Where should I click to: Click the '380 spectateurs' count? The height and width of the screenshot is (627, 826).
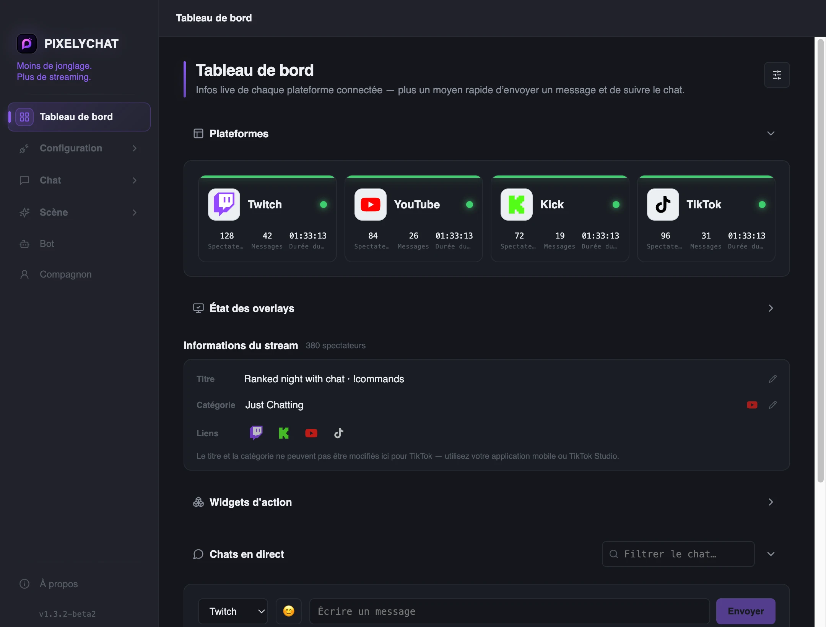pos(336,346)
